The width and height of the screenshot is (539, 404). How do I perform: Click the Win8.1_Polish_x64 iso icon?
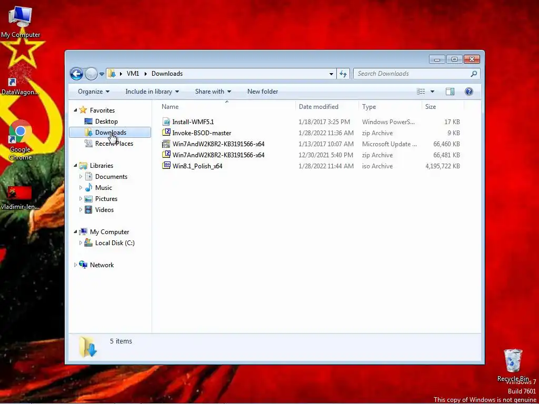click(166, 166)
